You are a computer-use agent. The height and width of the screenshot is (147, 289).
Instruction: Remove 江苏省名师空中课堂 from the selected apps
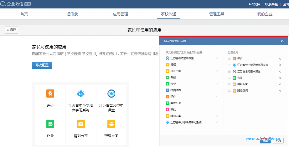280,72
